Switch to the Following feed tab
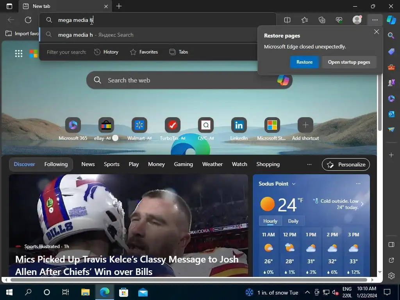The width and height of the screenshot is (400, 300). pos(56,164)
